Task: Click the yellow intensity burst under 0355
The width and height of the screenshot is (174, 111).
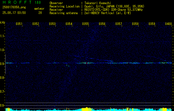Action: 86,109
